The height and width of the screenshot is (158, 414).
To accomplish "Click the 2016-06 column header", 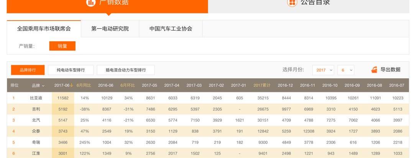I will pyautogui.click(x=106, y=85).
